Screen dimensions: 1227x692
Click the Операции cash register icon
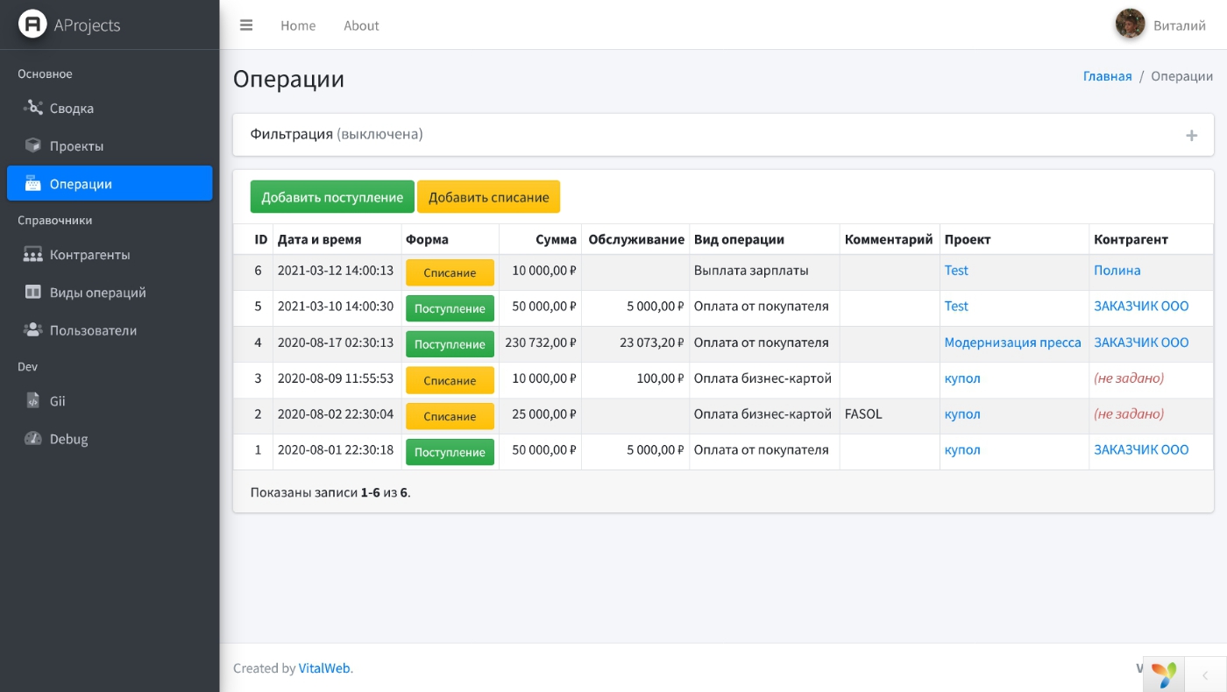pyautogui.click(x=33, y=183)
